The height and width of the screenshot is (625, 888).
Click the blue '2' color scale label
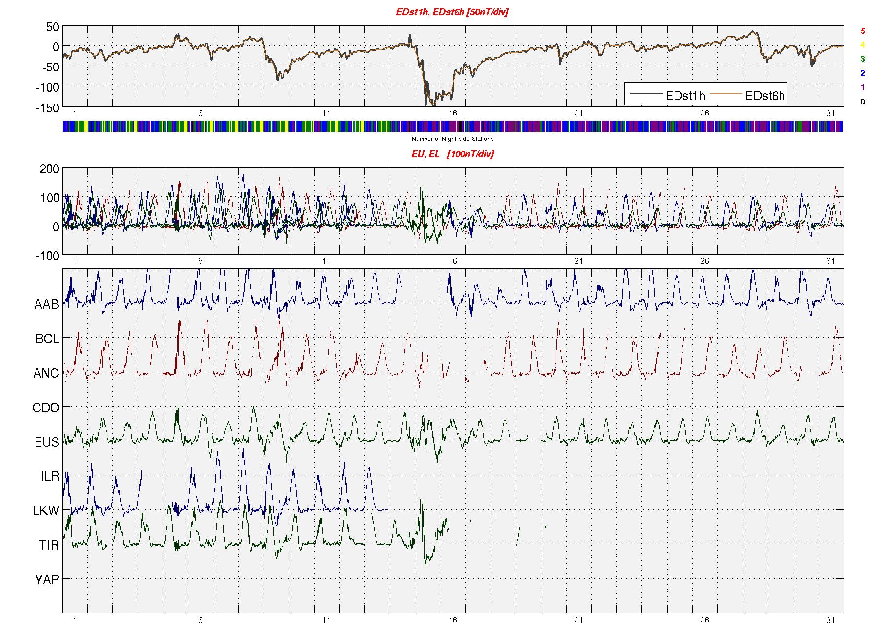point(862,73)
